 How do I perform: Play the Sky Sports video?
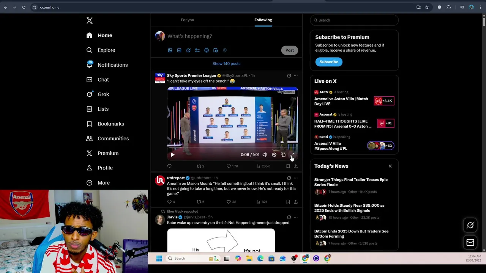[x=173, y=155]
